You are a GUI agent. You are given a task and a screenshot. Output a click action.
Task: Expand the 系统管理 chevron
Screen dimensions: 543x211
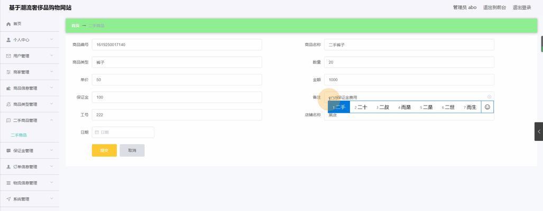pos(52,198)
